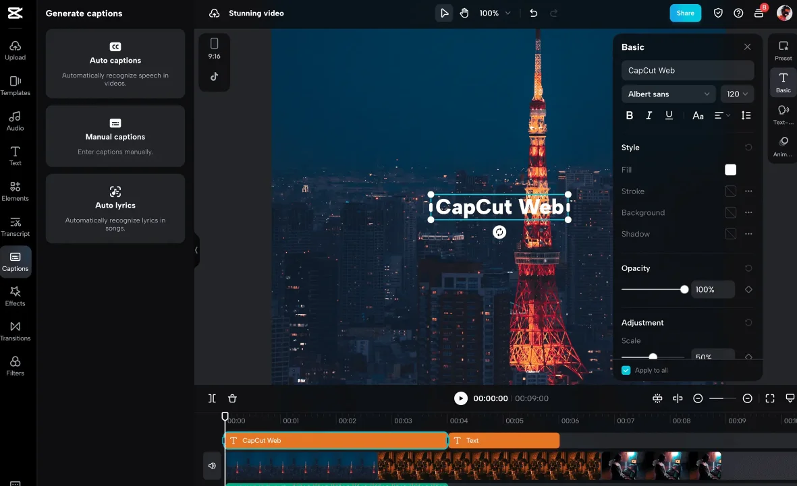The height and width of the screenshot is (486, 797).
Task: Click the text case Aa icon
Action: point(698,115)
